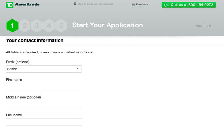Click the Prefix Select combo box
The height and width of the screenshot is (128, 224).
coord(44,69)
